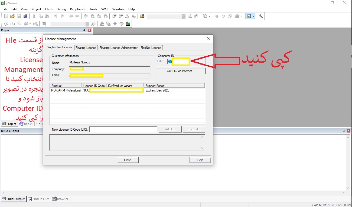Click the Configuration wrench icon
Viewport: 352px width, 207px height.
(x=261, y=16)
